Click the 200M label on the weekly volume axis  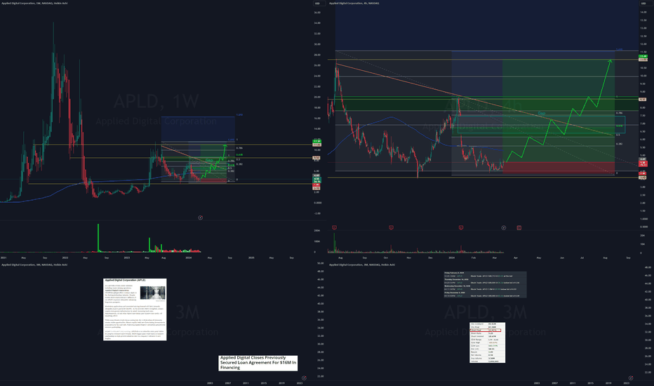[x=317, y=230]
